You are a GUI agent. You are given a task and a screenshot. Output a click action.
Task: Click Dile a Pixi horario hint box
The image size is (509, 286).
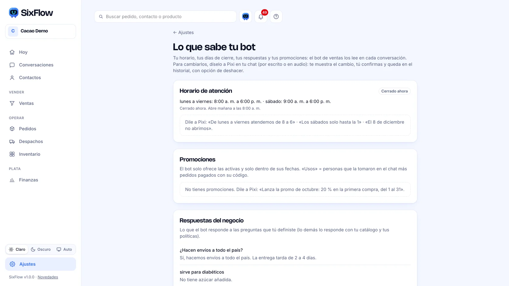295,125
